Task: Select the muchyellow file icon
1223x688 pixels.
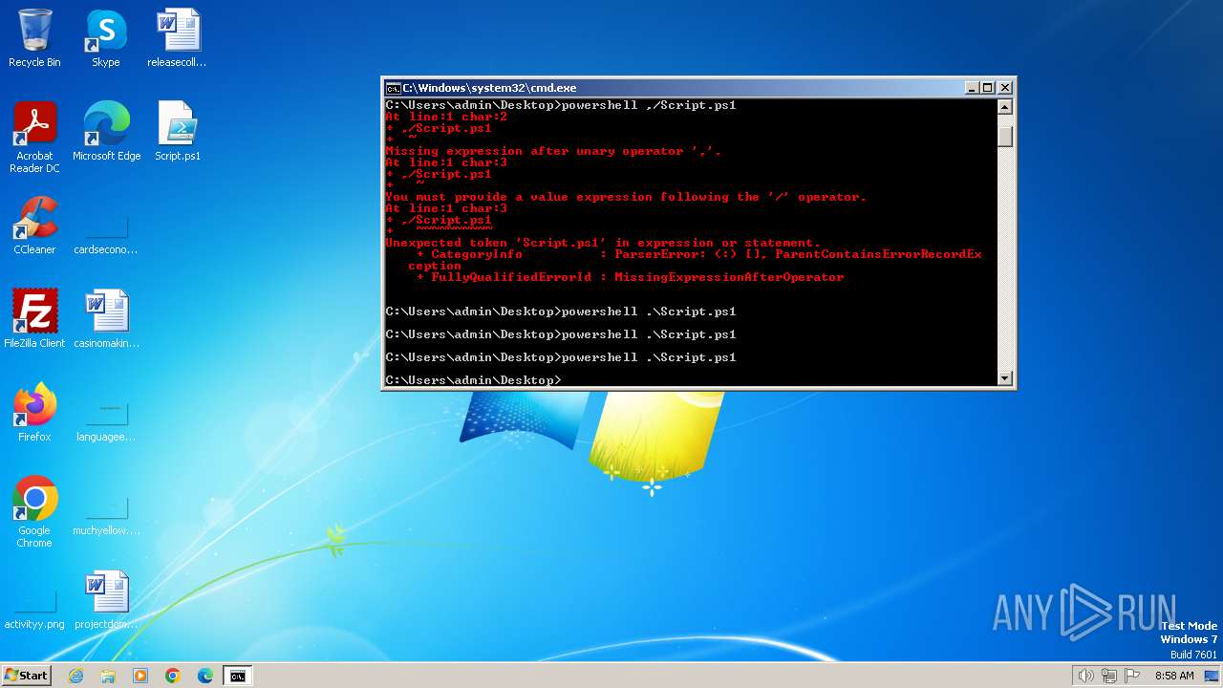Action: 106,516
